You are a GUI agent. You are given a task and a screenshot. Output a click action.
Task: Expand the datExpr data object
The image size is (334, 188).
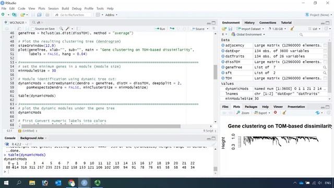click(223, 51)
